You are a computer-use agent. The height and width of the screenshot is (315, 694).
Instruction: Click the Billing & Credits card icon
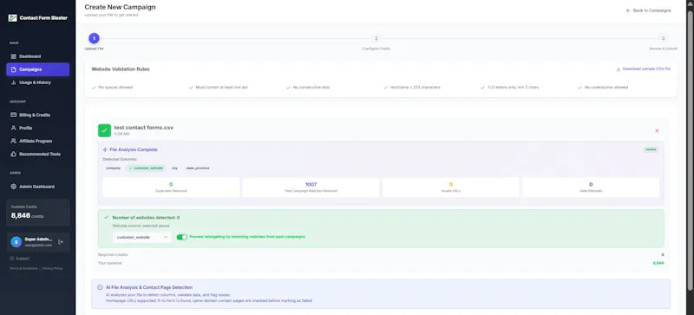tap(13, 115)
